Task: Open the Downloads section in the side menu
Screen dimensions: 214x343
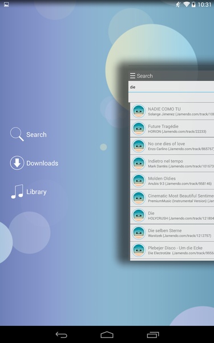Action: (x=34, y=163)
